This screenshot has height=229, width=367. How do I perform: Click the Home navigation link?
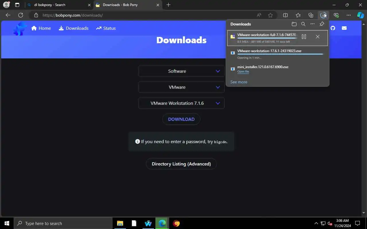tap(41, 28)
